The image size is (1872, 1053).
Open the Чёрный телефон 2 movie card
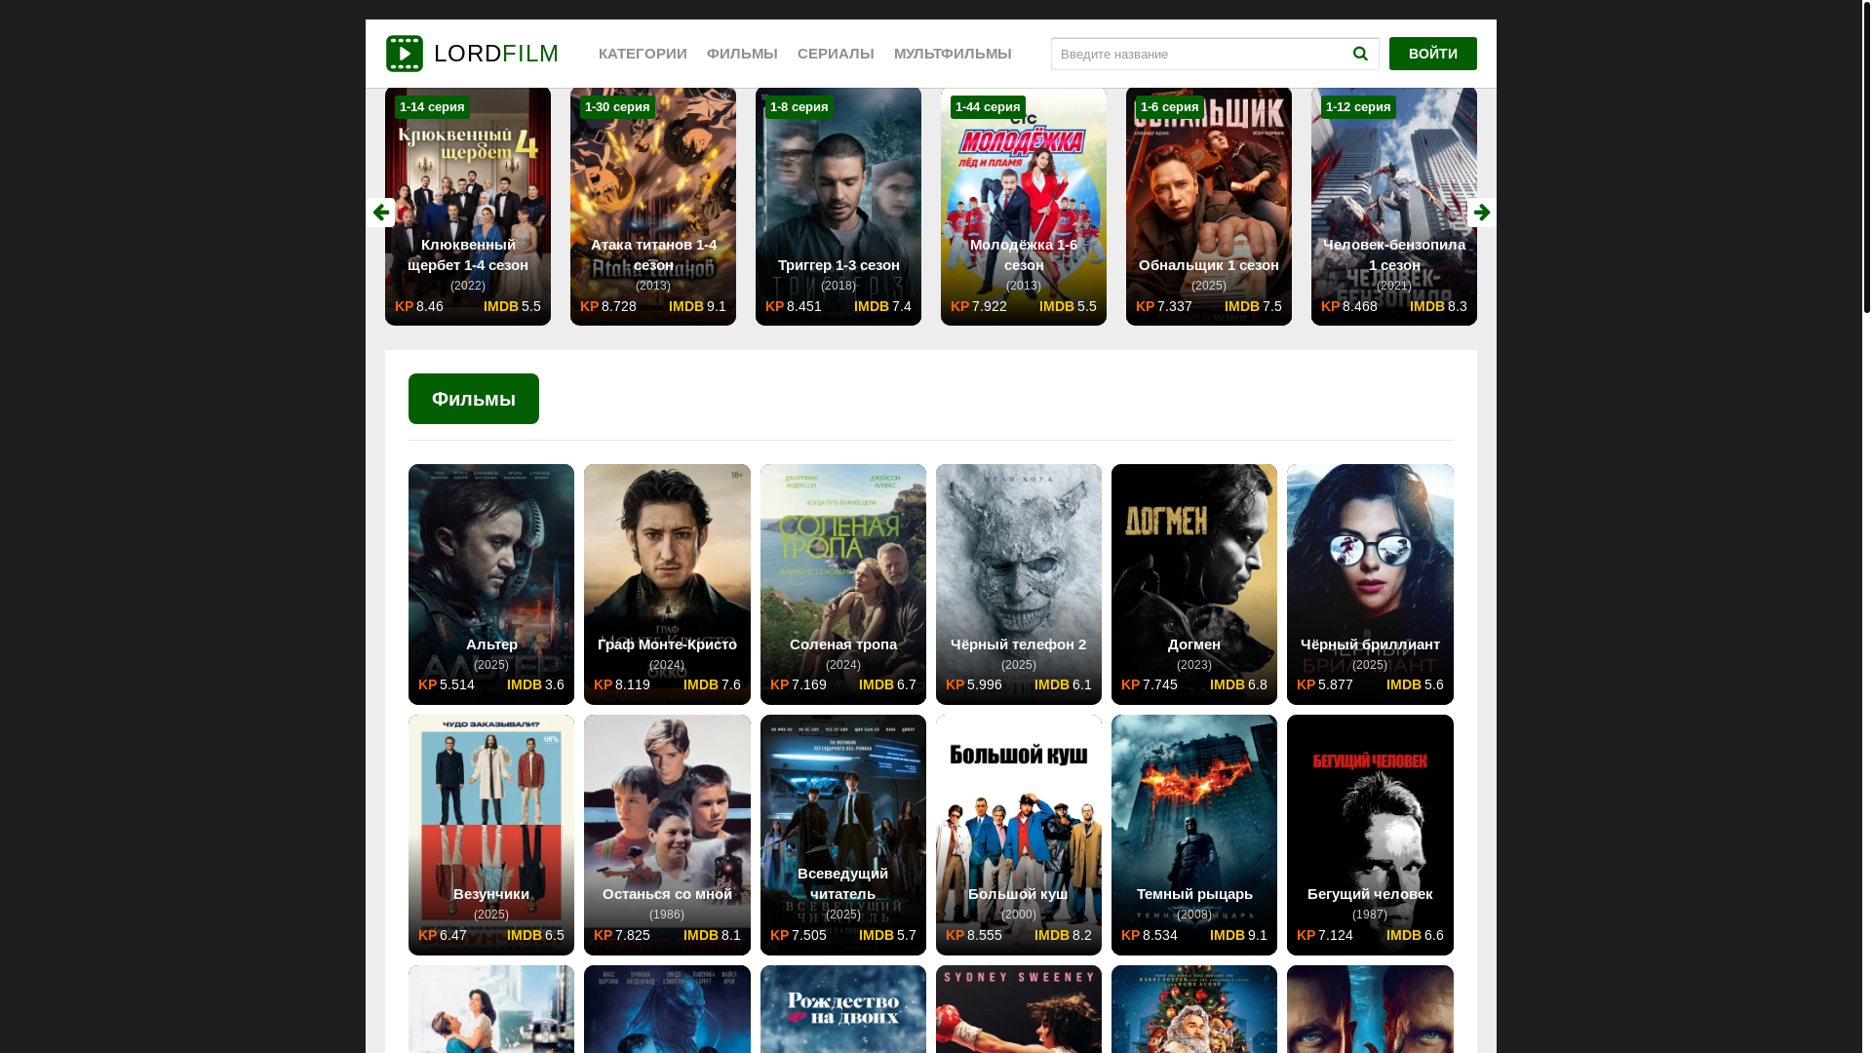coord(1019,584)
